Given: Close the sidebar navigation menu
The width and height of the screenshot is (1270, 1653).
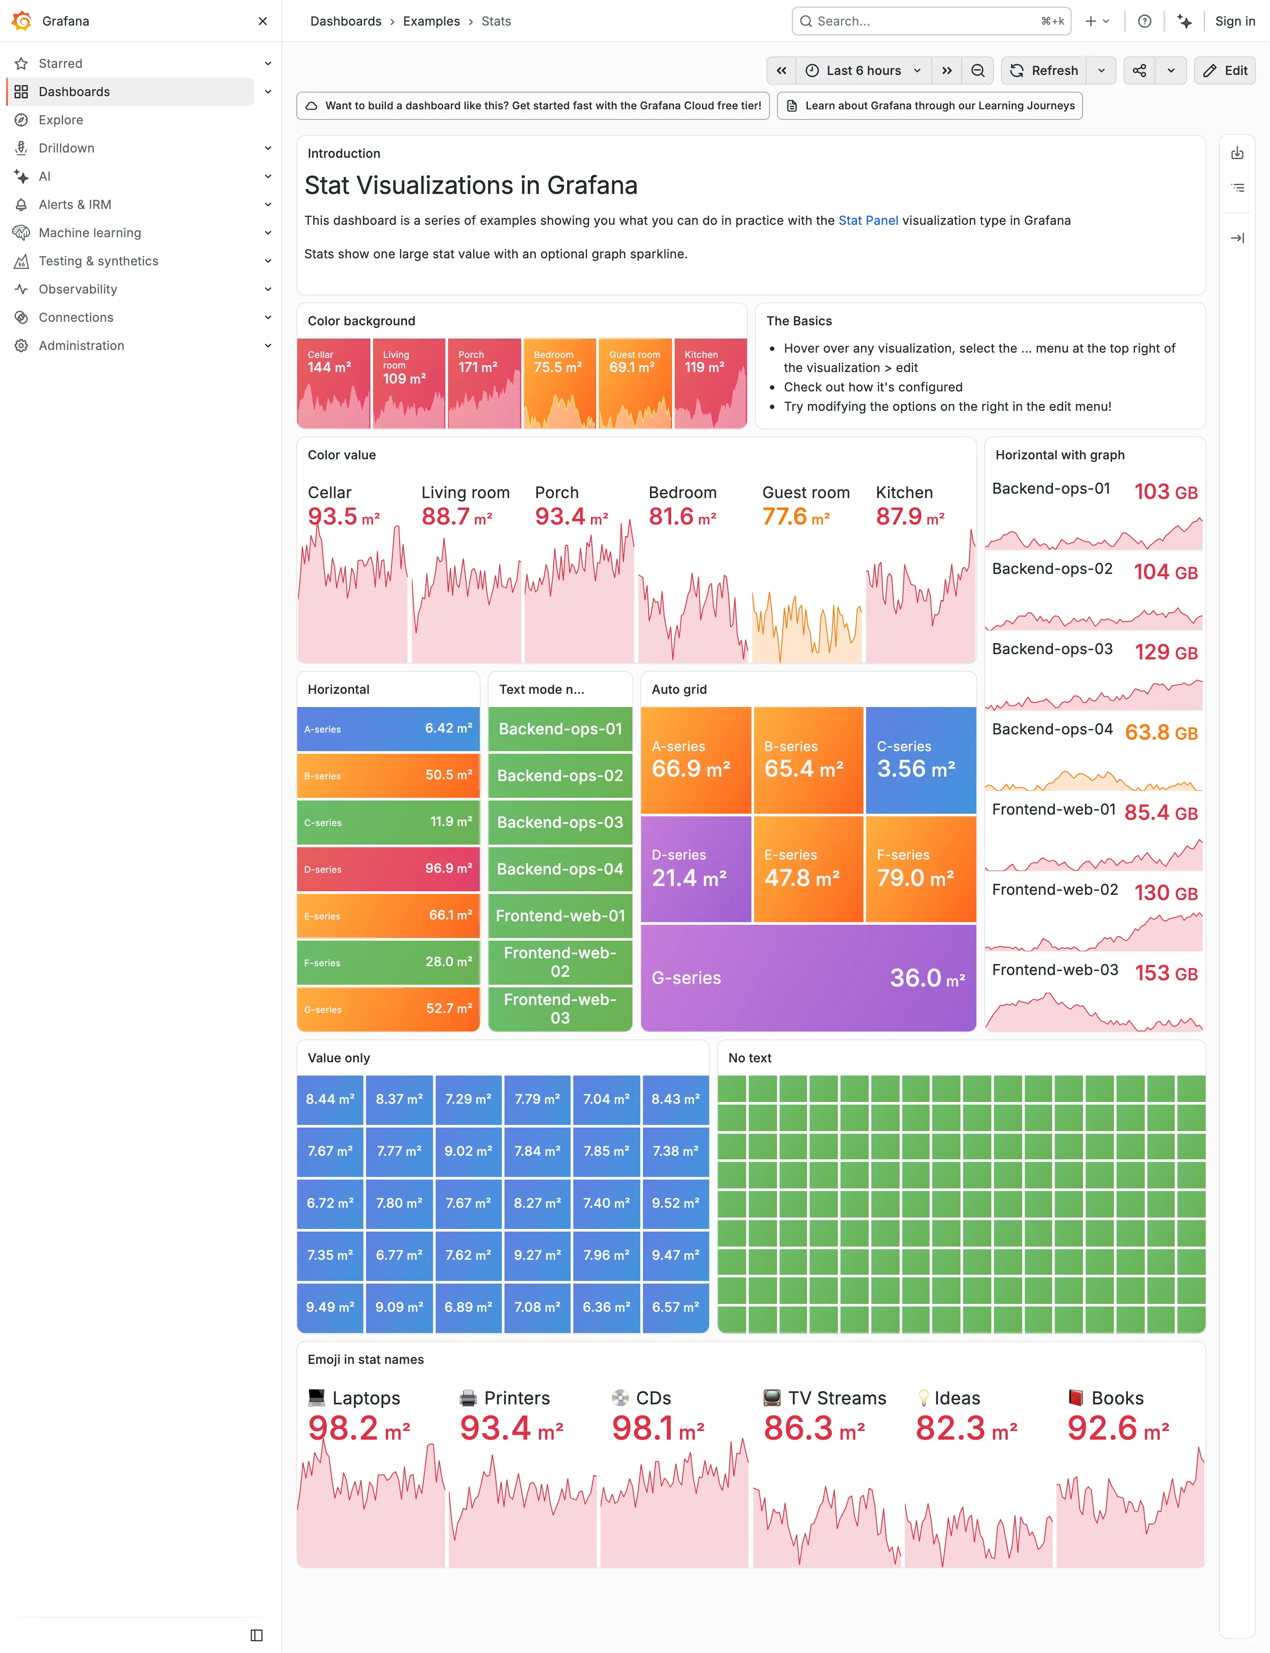Looking at the screenshot, I should click(x=262, y=21).
